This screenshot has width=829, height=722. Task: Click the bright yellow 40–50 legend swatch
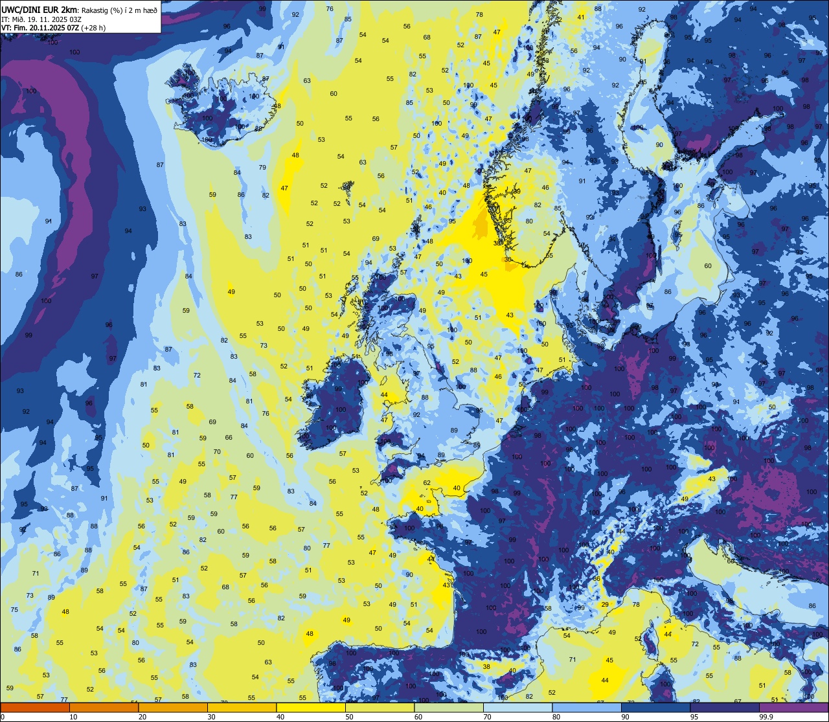(311, 707)
